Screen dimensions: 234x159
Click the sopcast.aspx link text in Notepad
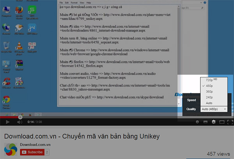(110, 42)
